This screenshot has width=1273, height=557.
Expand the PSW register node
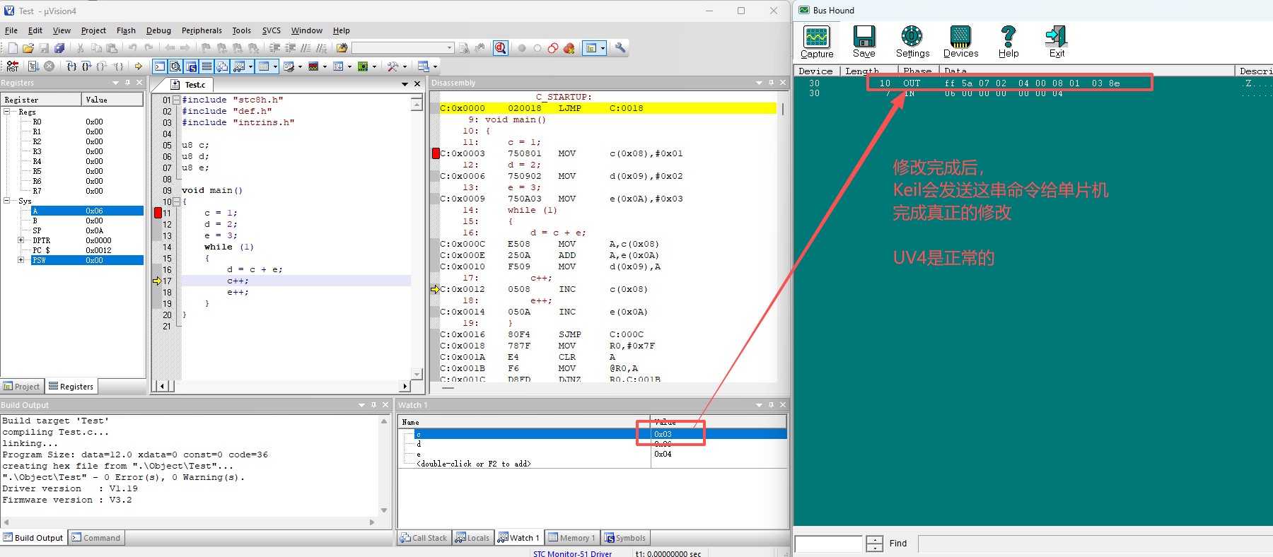coord(21,260)
